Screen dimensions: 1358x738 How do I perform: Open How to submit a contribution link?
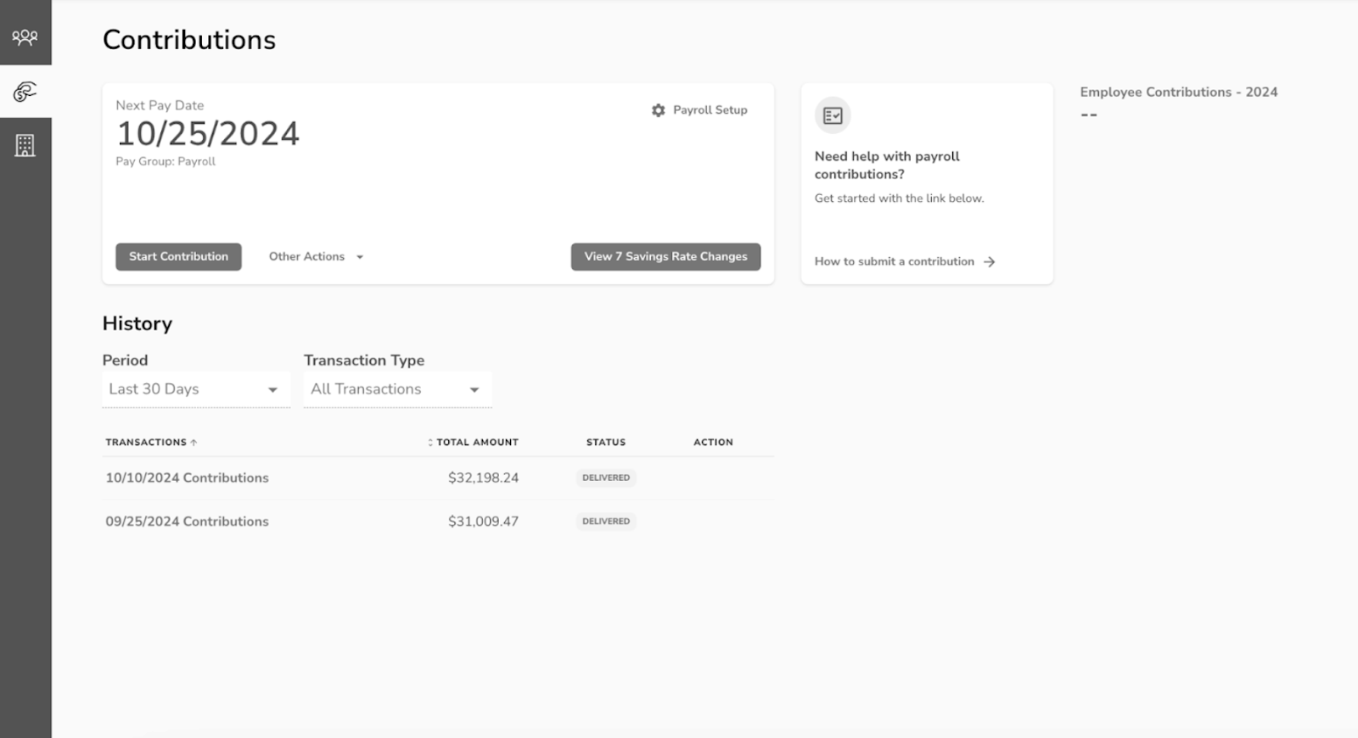[894, 262]
